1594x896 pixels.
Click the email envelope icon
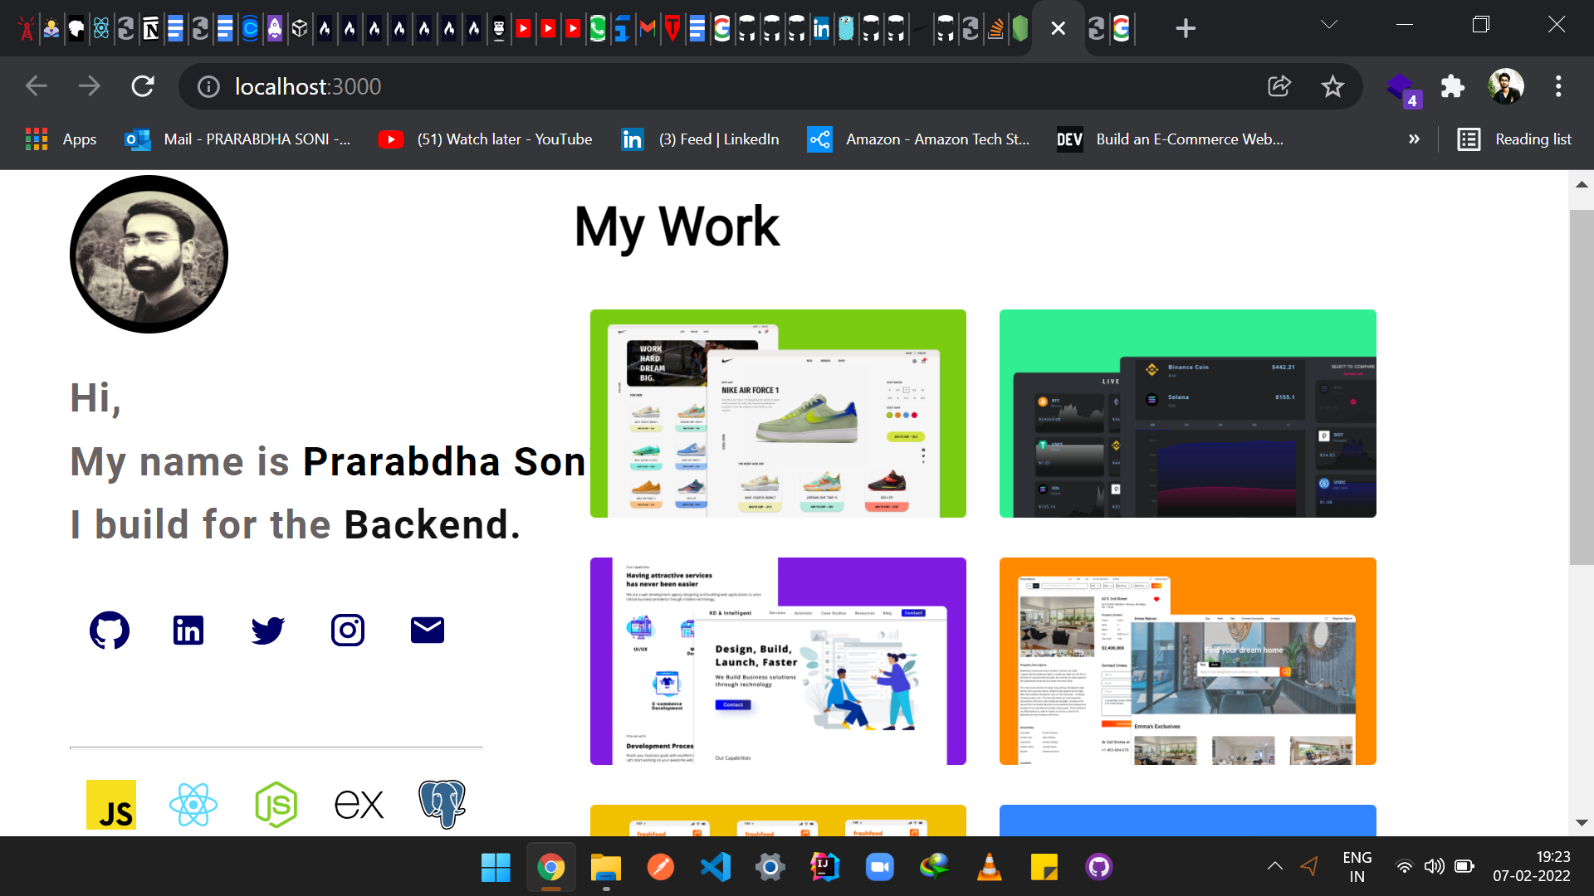pos(428,631)
